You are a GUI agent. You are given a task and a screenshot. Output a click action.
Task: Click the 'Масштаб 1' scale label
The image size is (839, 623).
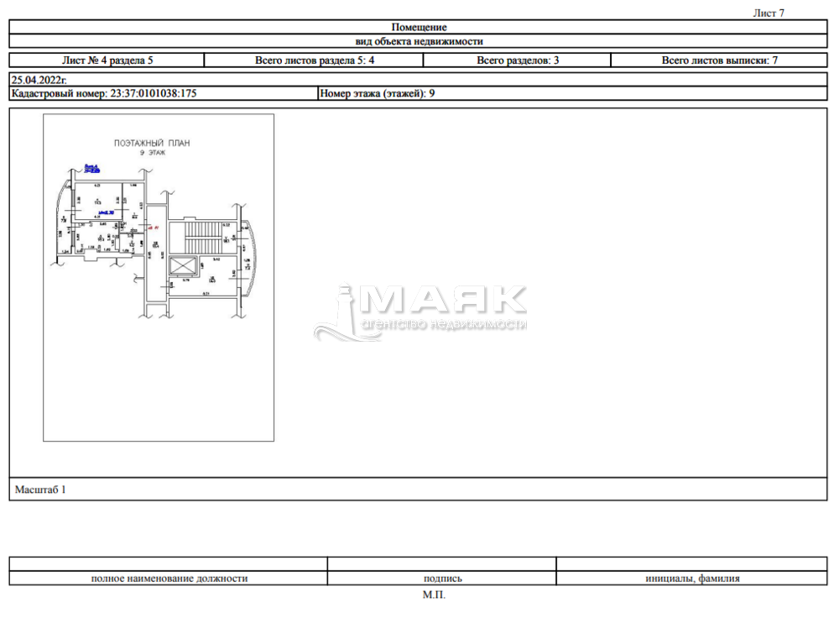[40, 489]
